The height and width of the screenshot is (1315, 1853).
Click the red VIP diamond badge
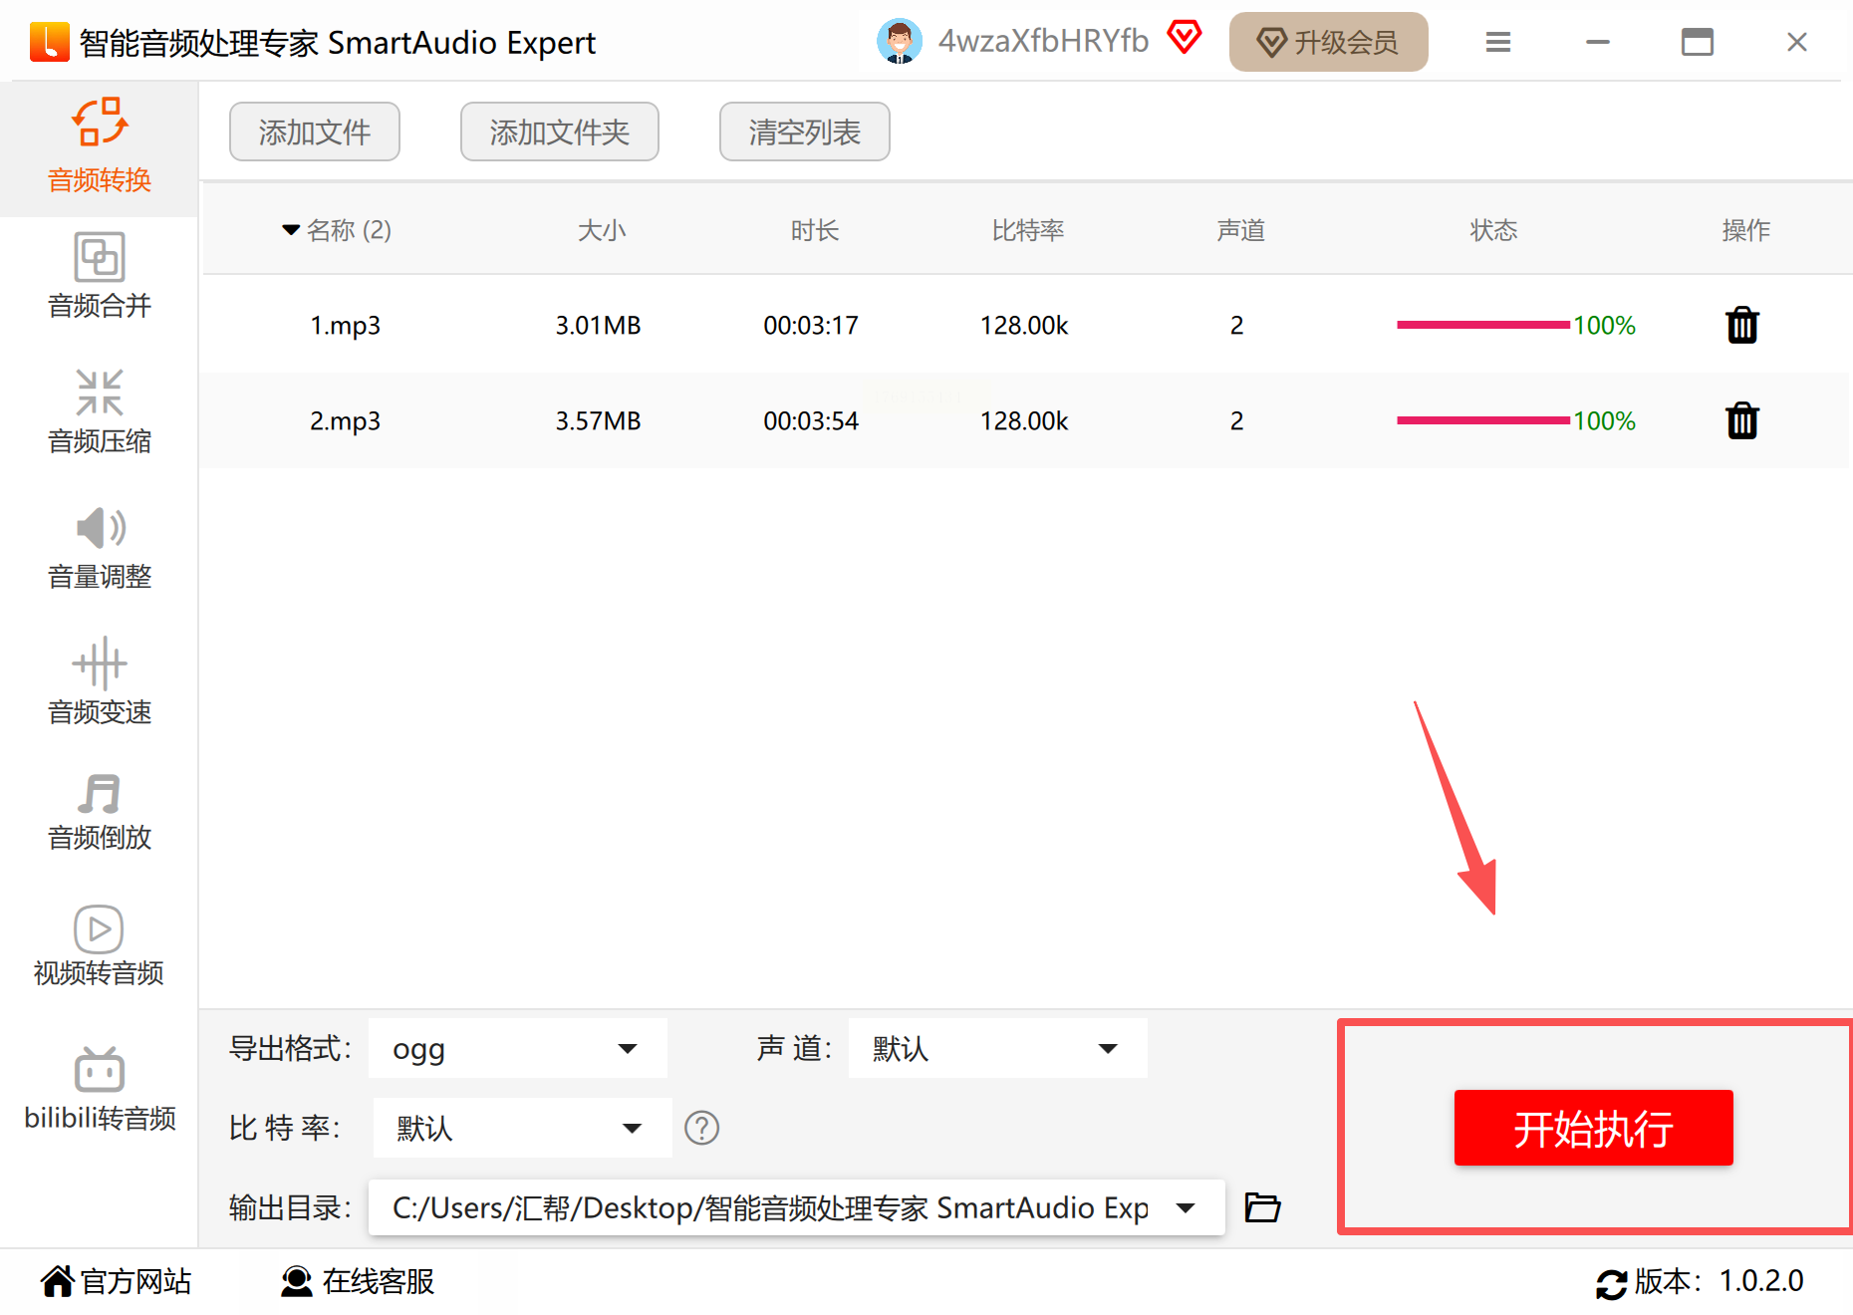click(x=1185, y=38)
